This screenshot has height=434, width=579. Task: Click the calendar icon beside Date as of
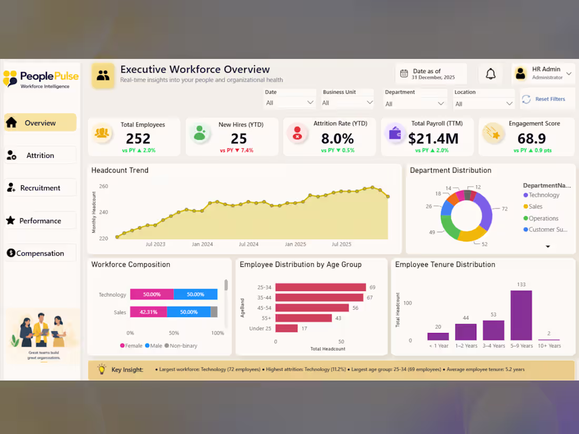tap(404, 74)
